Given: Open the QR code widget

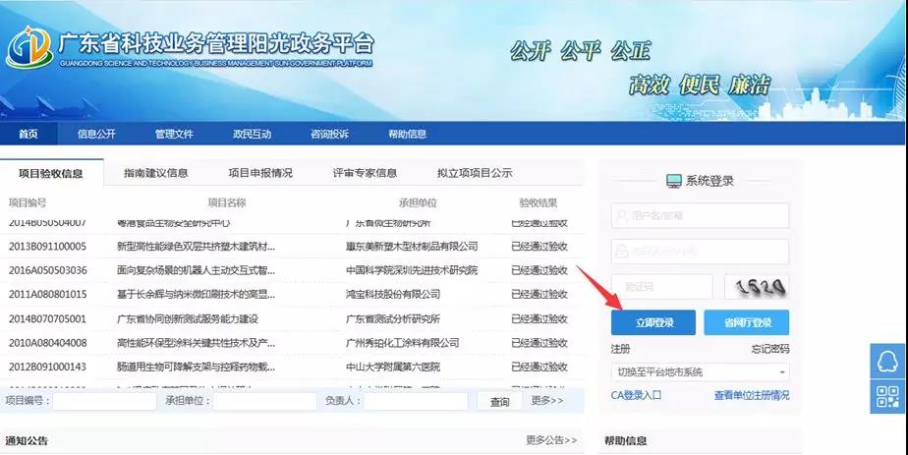Looking at the screenshot, I should coord(888,397).
